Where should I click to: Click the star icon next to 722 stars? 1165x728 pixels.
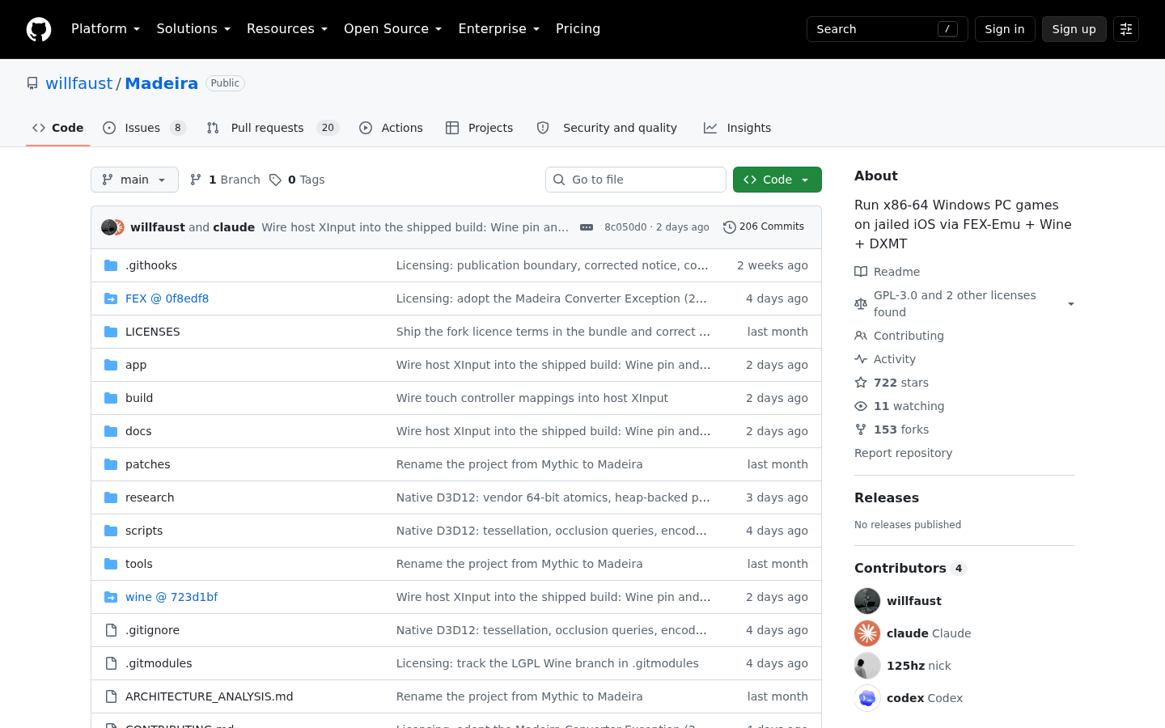coord(861,383)
